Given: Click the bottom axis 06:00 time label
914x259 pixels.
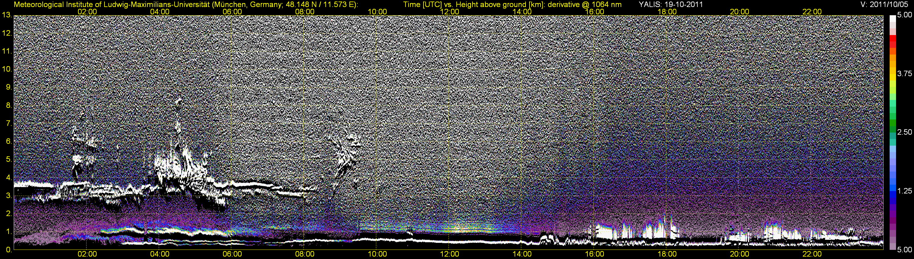Looking at the screenshot, I should (x=232, y=254).
